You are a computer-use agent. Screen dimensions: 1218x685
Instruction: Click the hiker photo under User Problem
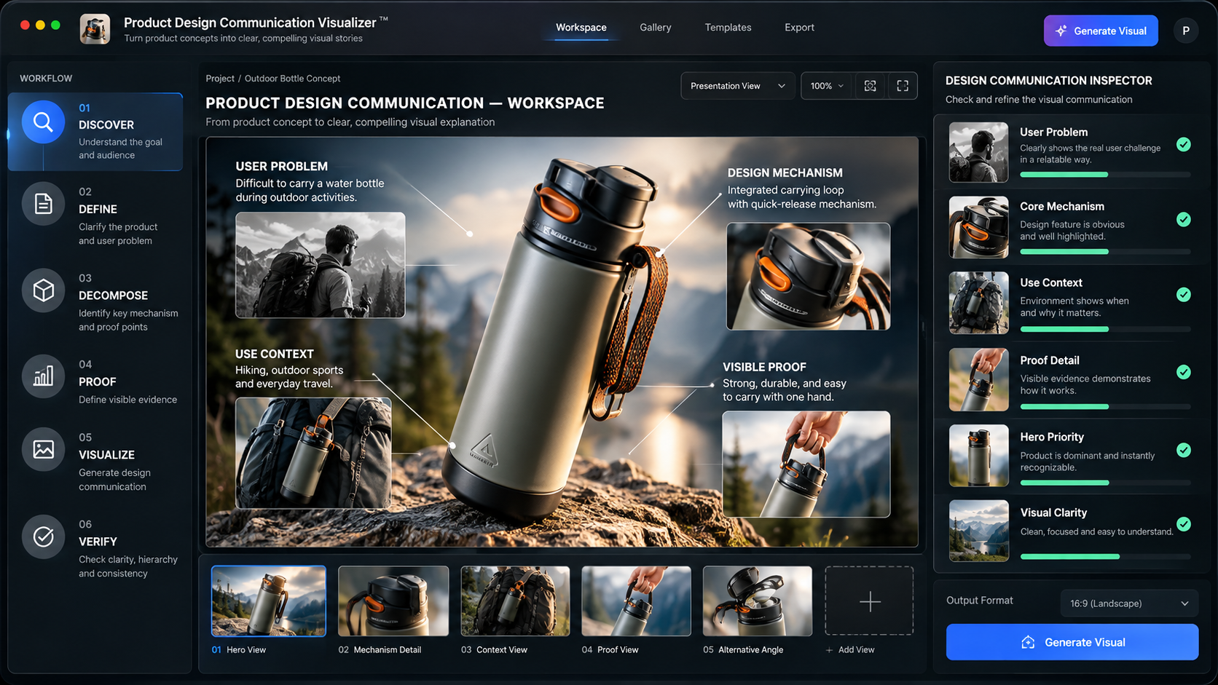(x=320, y=265)
